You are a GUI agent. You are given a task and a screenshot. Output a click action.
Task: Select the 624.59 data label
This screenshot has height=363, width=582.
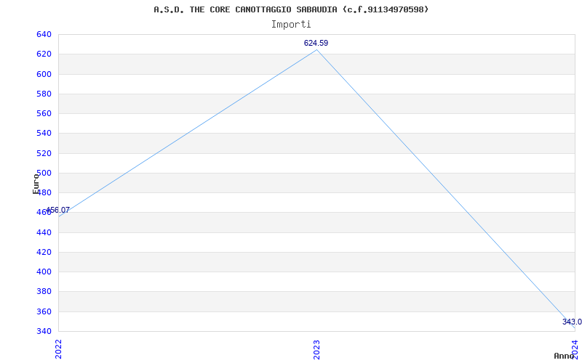click(316, 43)
